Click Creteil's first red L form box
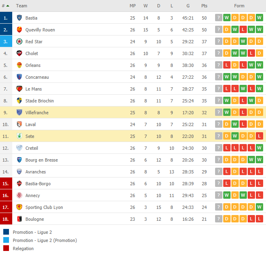 coord(226,148)
